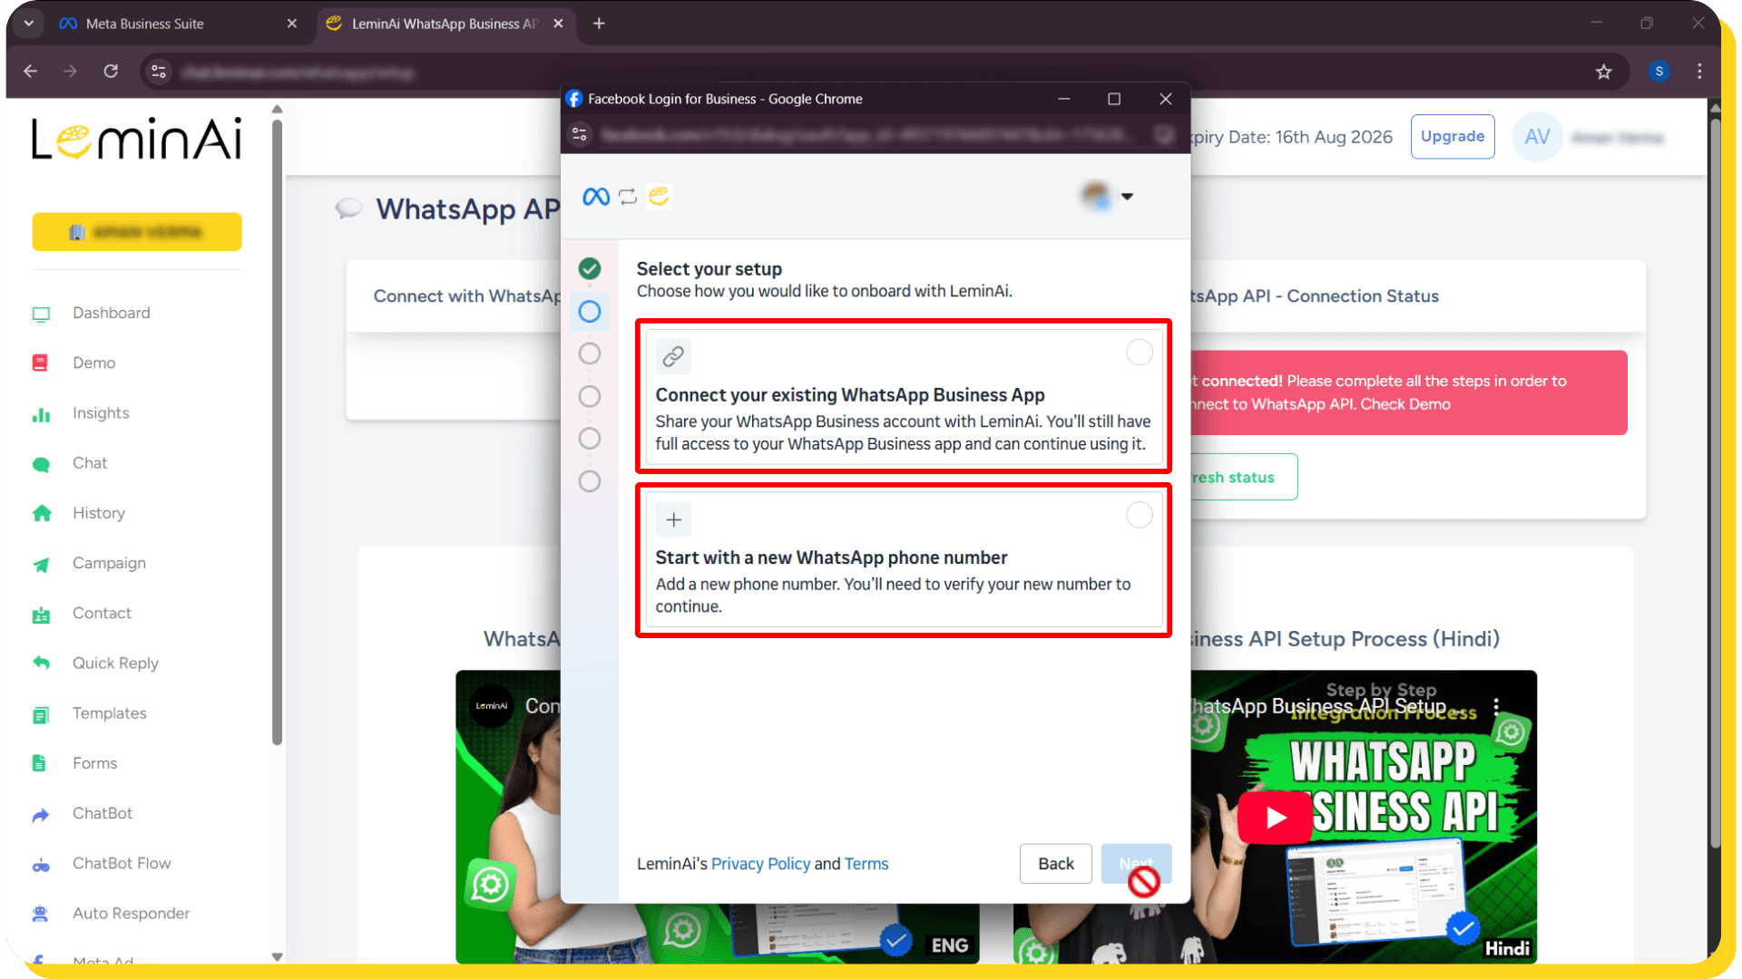Screen dimensions: 1742x979
Task: Click the Back button in the setup dialog
Action: [x=1055, y=863]
